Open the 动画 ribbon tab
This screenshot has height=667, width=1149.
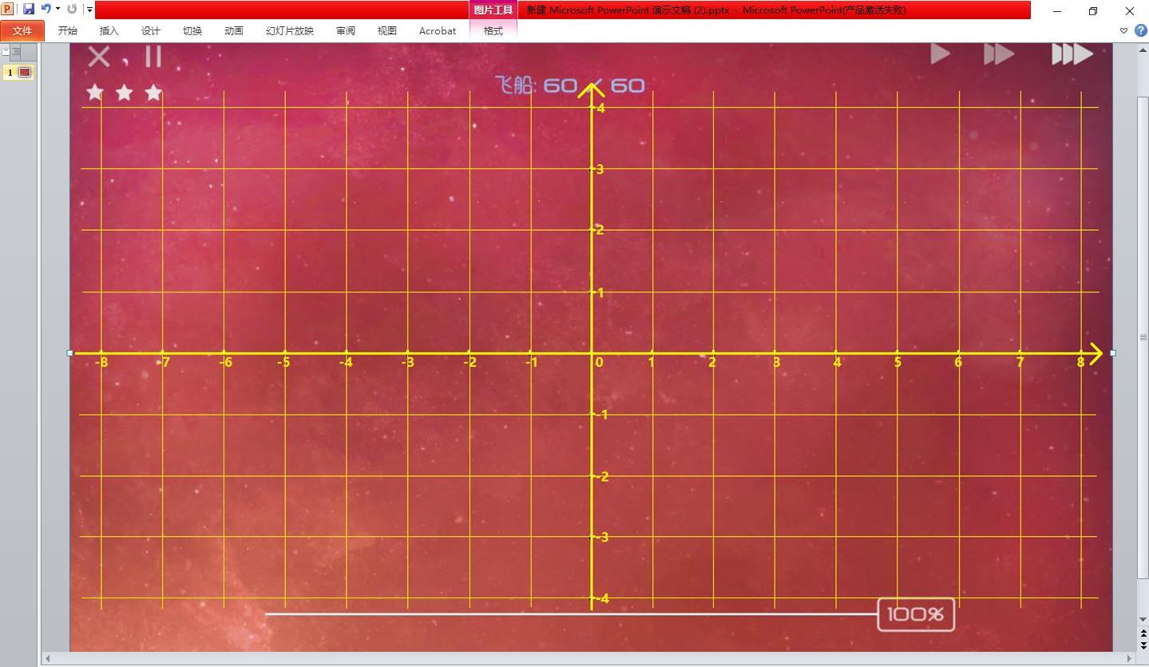pyautogui.click(x=234, y=30)
